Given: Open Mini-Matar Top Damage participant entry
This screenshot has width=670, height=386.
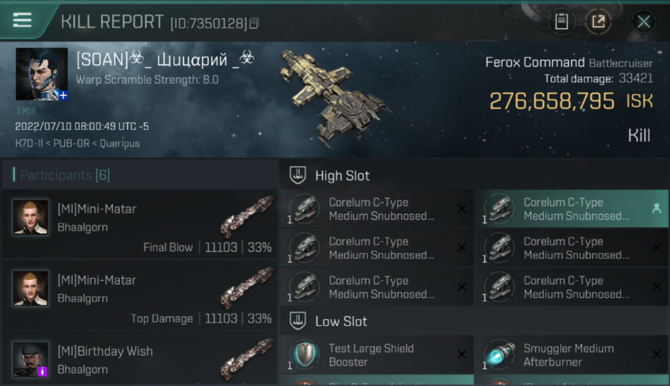Looking at the screenshot, I should [x=140, y=295].
